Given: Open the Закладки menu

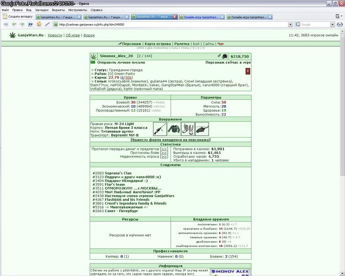Looking at the screenshot, I should [x=42, y=10].
